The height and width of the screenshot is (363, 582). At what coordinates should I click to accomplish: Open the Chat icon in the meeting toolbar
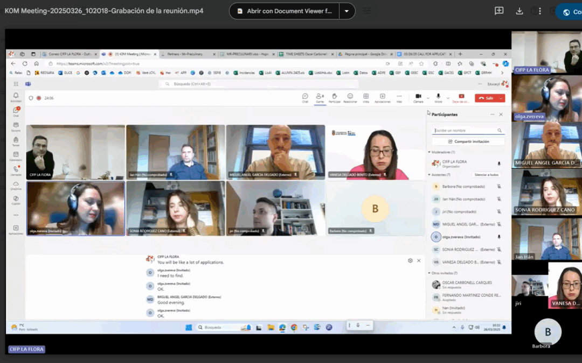(x=305, y=97)
